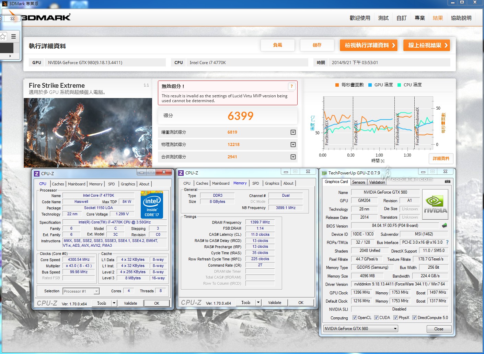The width and height of the screenshot is (484, 354).
Task: Open the Tools dropdown arrow in left CPU-Z
Action: tap(114, 303)
